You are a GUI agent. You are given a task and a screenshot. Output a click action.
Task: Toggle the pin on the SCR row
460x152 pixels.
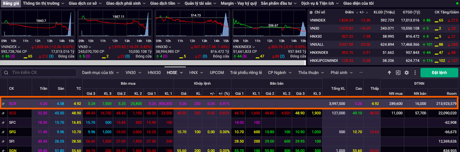pos(3,103)
